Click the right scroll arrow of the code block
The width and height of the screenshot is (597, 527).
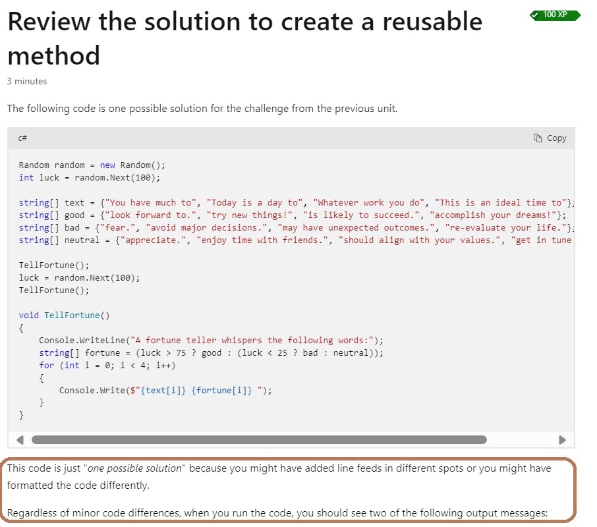pos(562,439)
